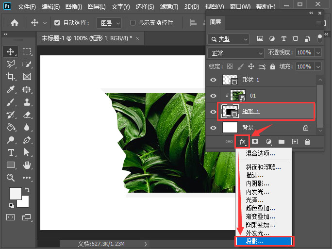Select the Eyedropper tool
Image resolution: width=332 pixels, height=249 pixels.
[x=10, y=89]
